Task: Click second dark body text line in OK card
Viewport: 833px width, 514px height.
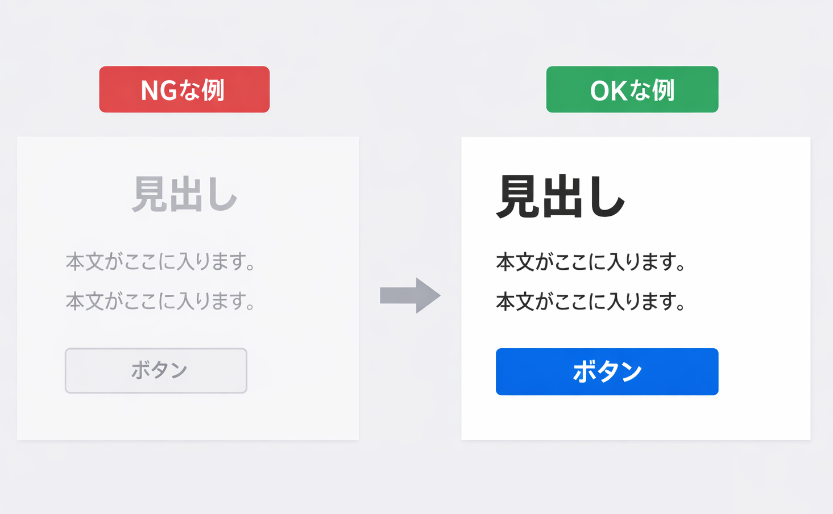Action: (x=590, y=302)
